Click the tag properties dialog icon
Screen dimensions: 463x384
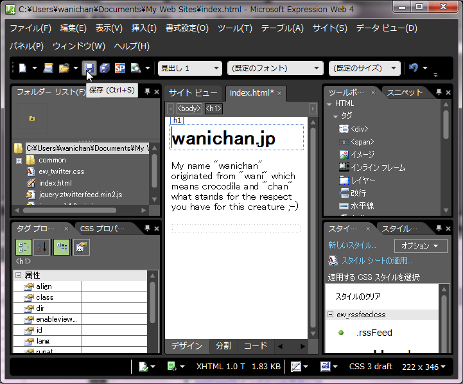[81, 247]
